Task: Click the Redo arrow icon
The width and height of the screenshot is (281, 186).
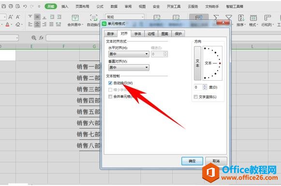Action: coord(32,6)
